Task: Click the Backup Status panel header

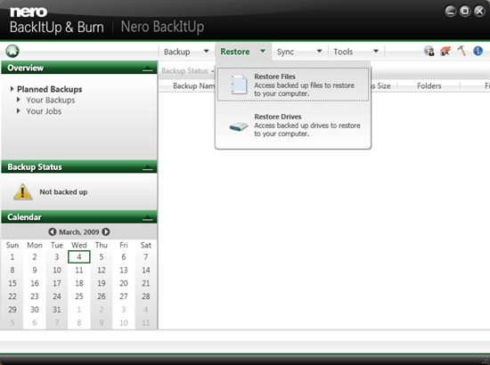Action: click(79, 167)
